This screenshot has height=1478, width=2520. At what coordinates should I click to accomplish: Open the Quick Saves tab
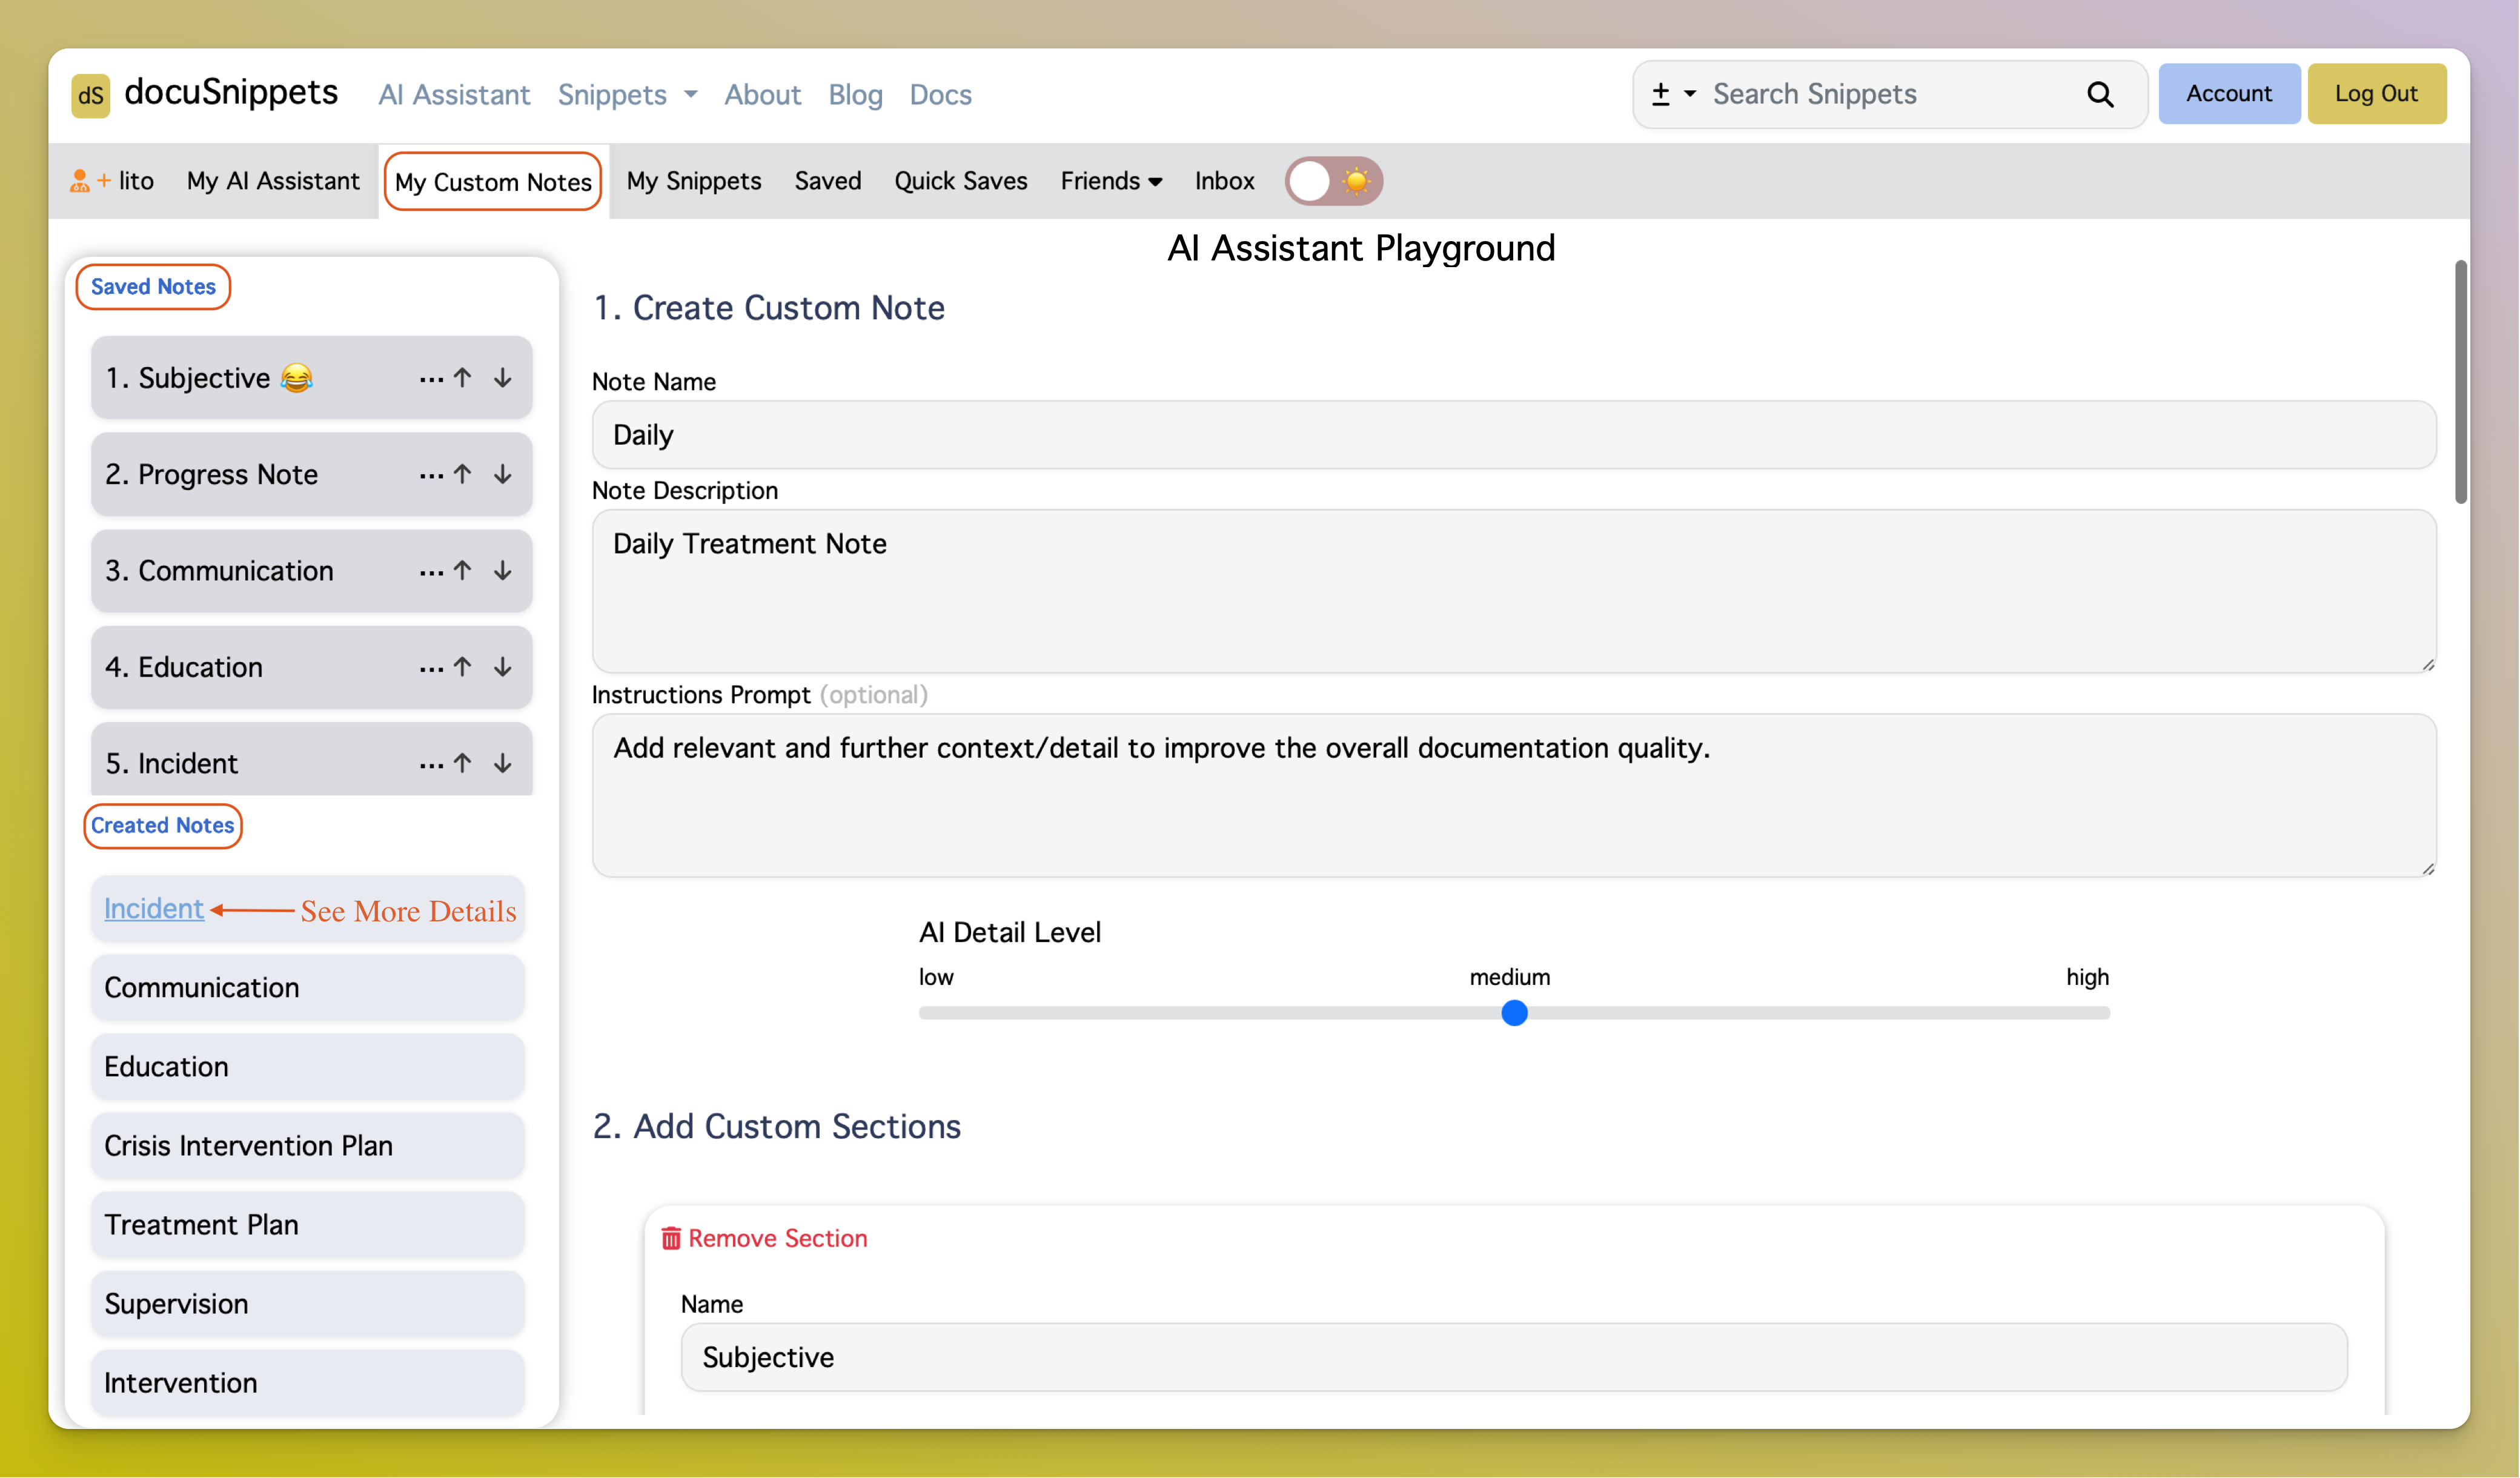(x=960, y=181)
